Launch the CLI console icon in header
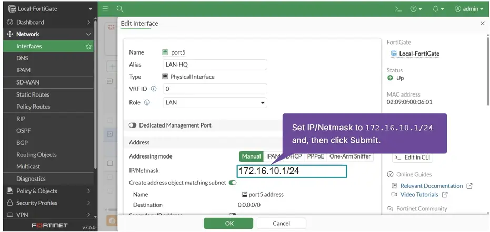The image size is (490, 232). [398, 9]
